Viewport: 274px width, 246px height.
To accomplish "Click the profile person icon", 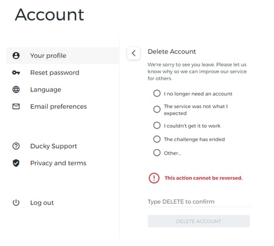I will click(x=16, y=55).
